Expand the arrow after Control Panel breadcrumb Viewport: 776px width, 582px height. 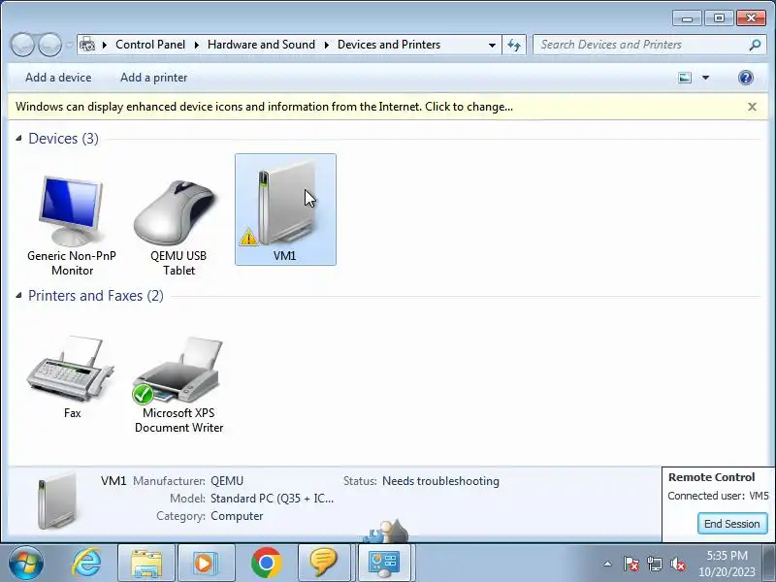point(197,45)
